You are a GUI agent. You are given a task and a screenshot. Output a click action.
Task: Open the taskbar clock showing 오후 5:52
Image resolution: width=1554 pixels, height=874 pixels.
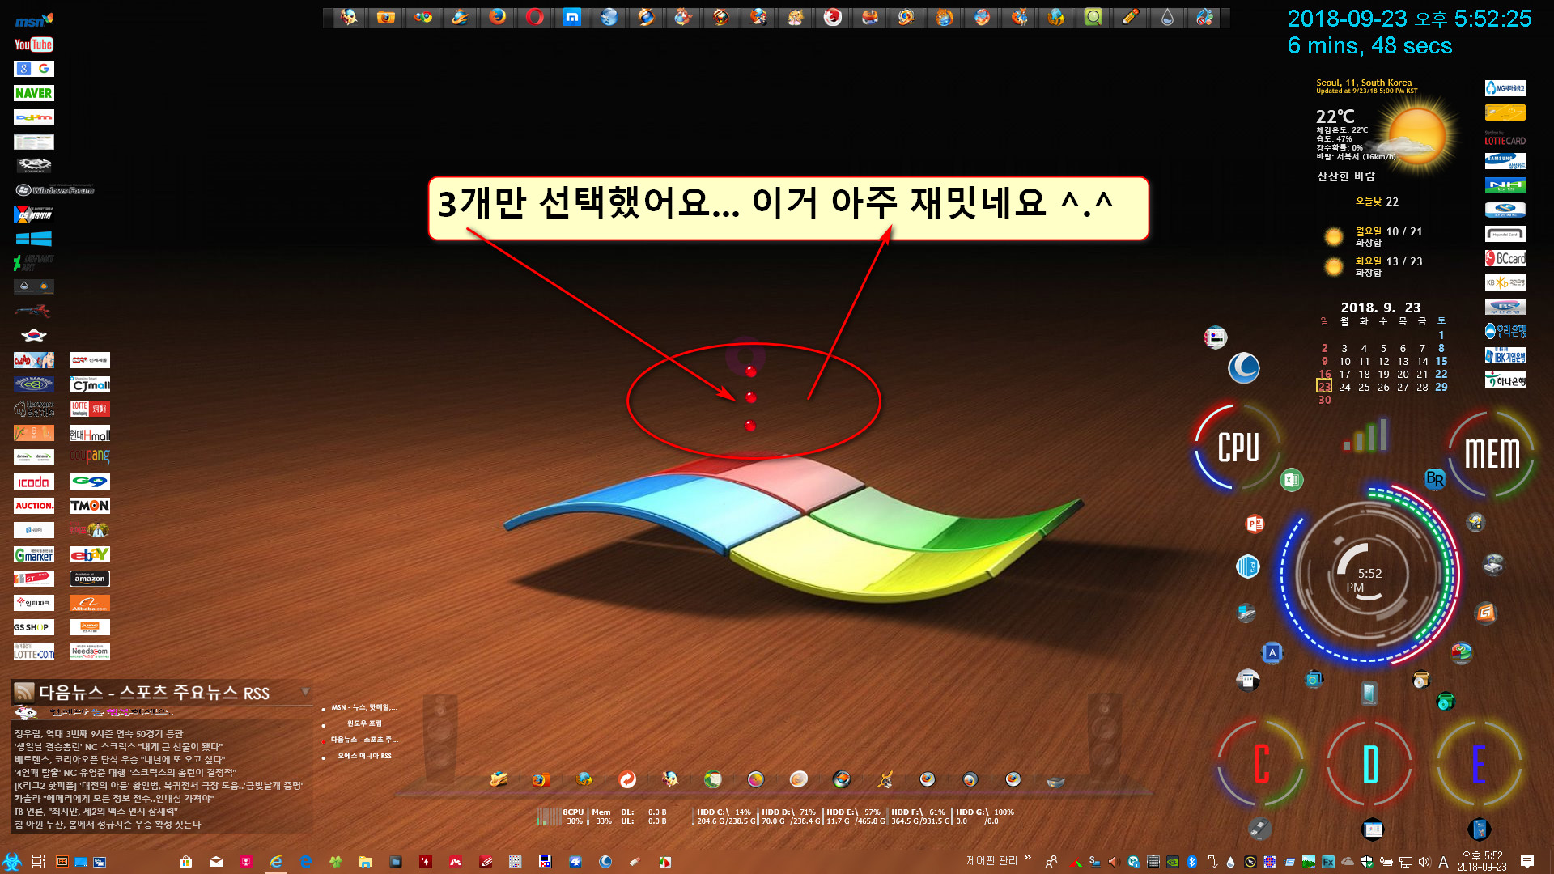tap(1482, 861)
